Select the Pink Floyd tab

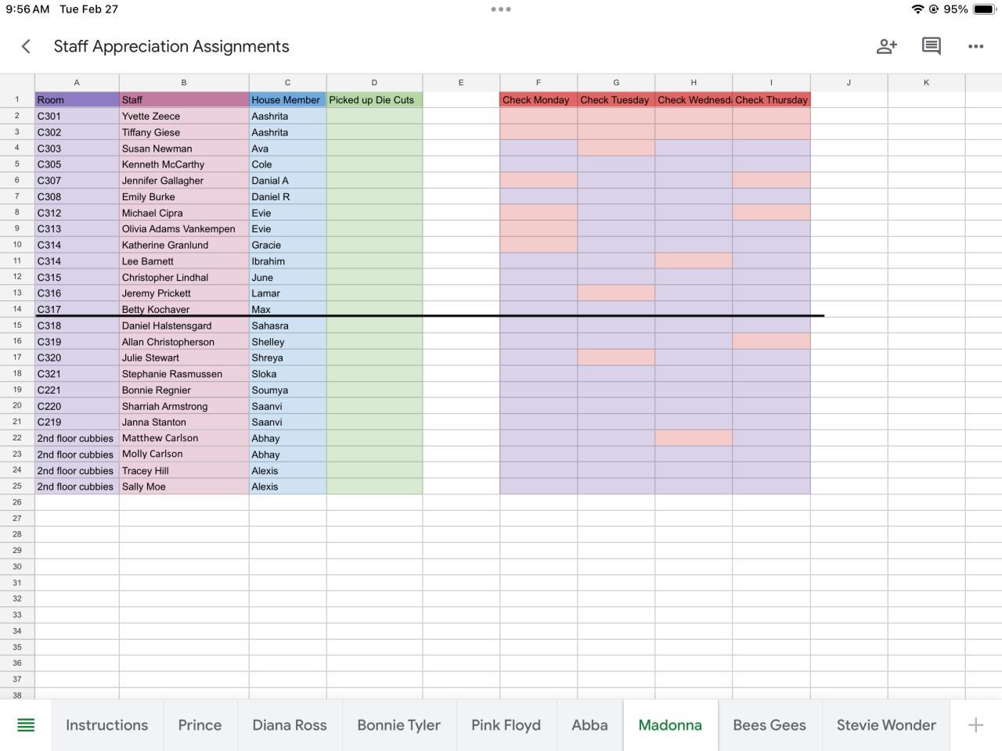(x=506, y=725)
